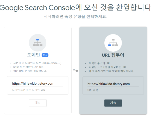Click the 모든 하위 도메인의 모든 URL bullet

(37, 63)
